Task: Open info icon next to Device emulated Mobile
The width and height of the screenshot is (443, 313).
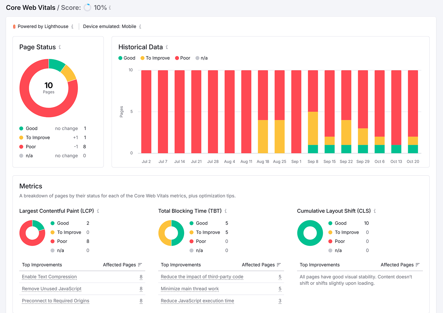Action: click(141, 26)
